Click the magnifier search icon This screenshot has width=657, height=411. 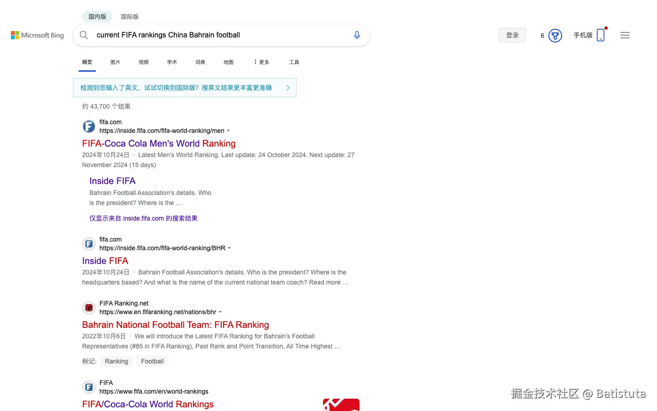(84, 35)
